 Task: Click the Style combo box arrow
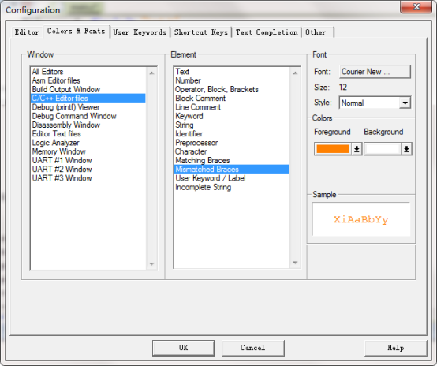(405, 103)
